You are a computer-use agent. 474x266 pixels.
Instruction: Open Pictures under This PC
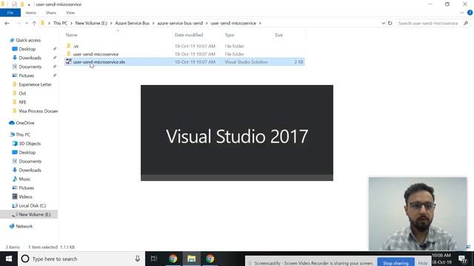[x=27, y=188]
